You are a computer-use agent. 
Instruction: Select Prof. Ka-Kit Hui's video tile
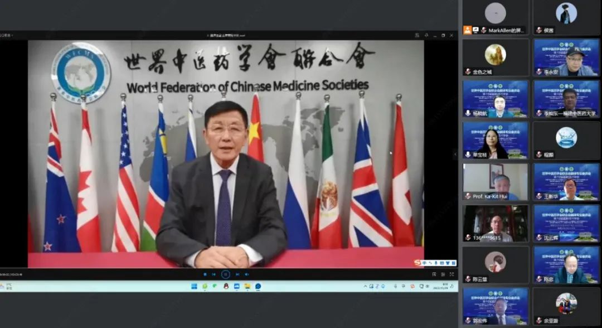click(496, 182)
